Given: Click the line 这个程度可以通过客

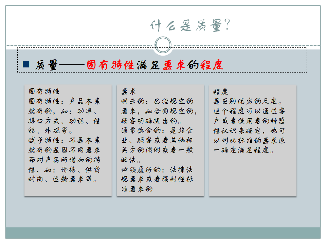Looking at the screenshot, I should coord(249,111).
